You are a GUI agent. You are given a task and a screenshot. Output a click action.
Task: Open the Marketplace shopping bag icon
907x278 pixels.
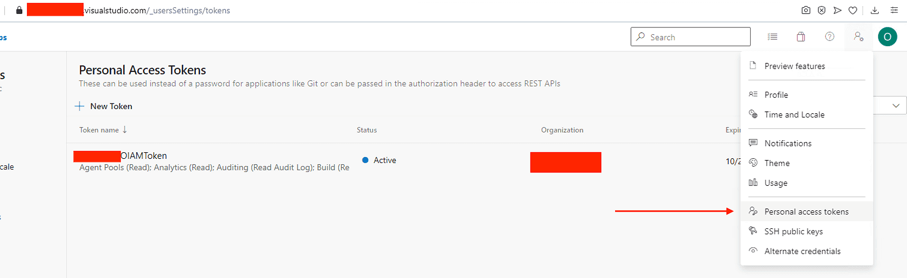pos(801,37)
